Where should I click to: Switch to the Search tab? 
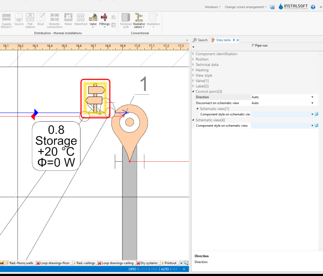(x=200, y=40)
